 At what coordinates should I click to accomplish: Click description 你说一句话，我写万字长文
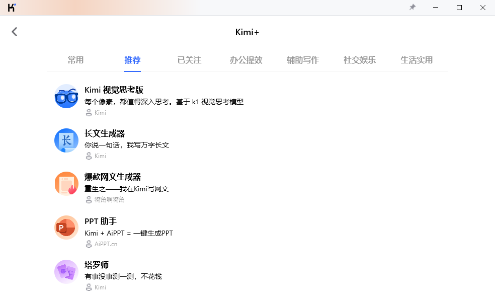click(127, 145)
